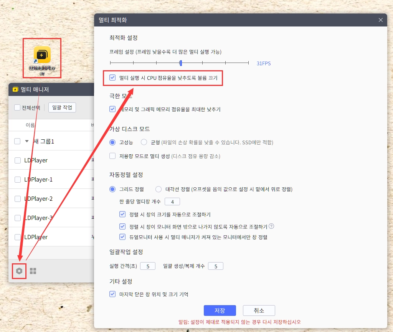The image size is (393, 332).
Task: Open the 일괄 작업 batch menu
Action: (62, 107)
